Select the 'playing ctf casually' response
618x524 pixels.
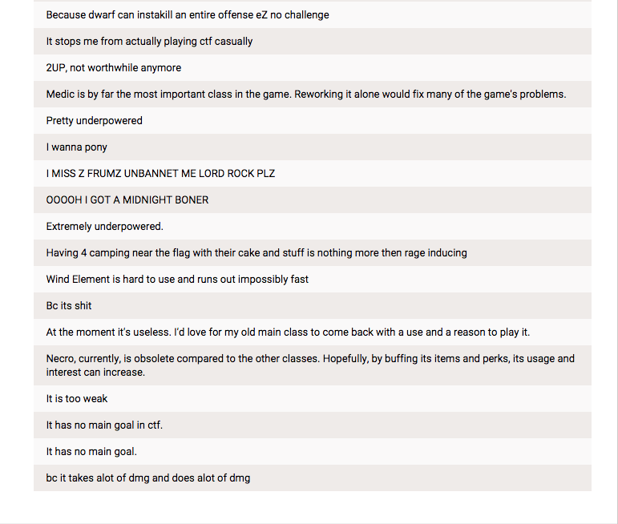[149, 42]
